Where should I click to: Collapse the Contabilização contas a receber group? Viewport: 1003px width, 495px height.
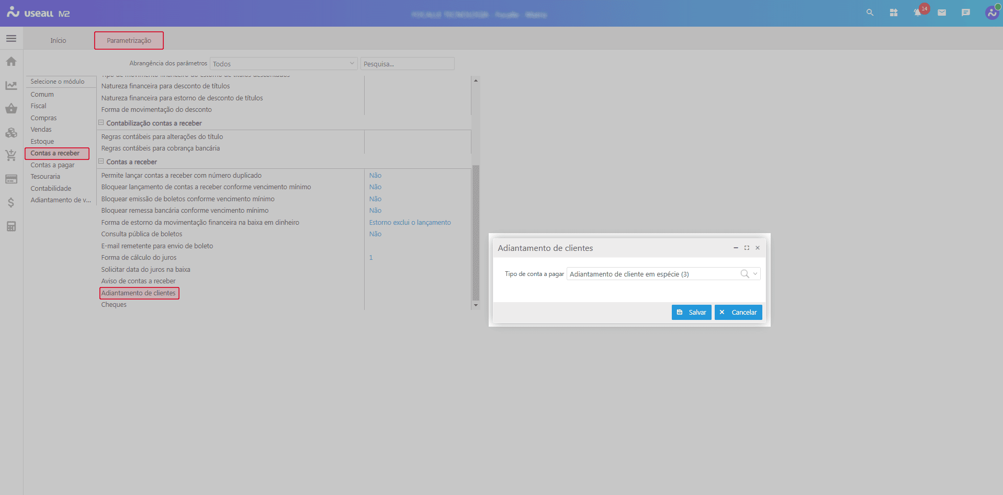(x=101, y=123)
